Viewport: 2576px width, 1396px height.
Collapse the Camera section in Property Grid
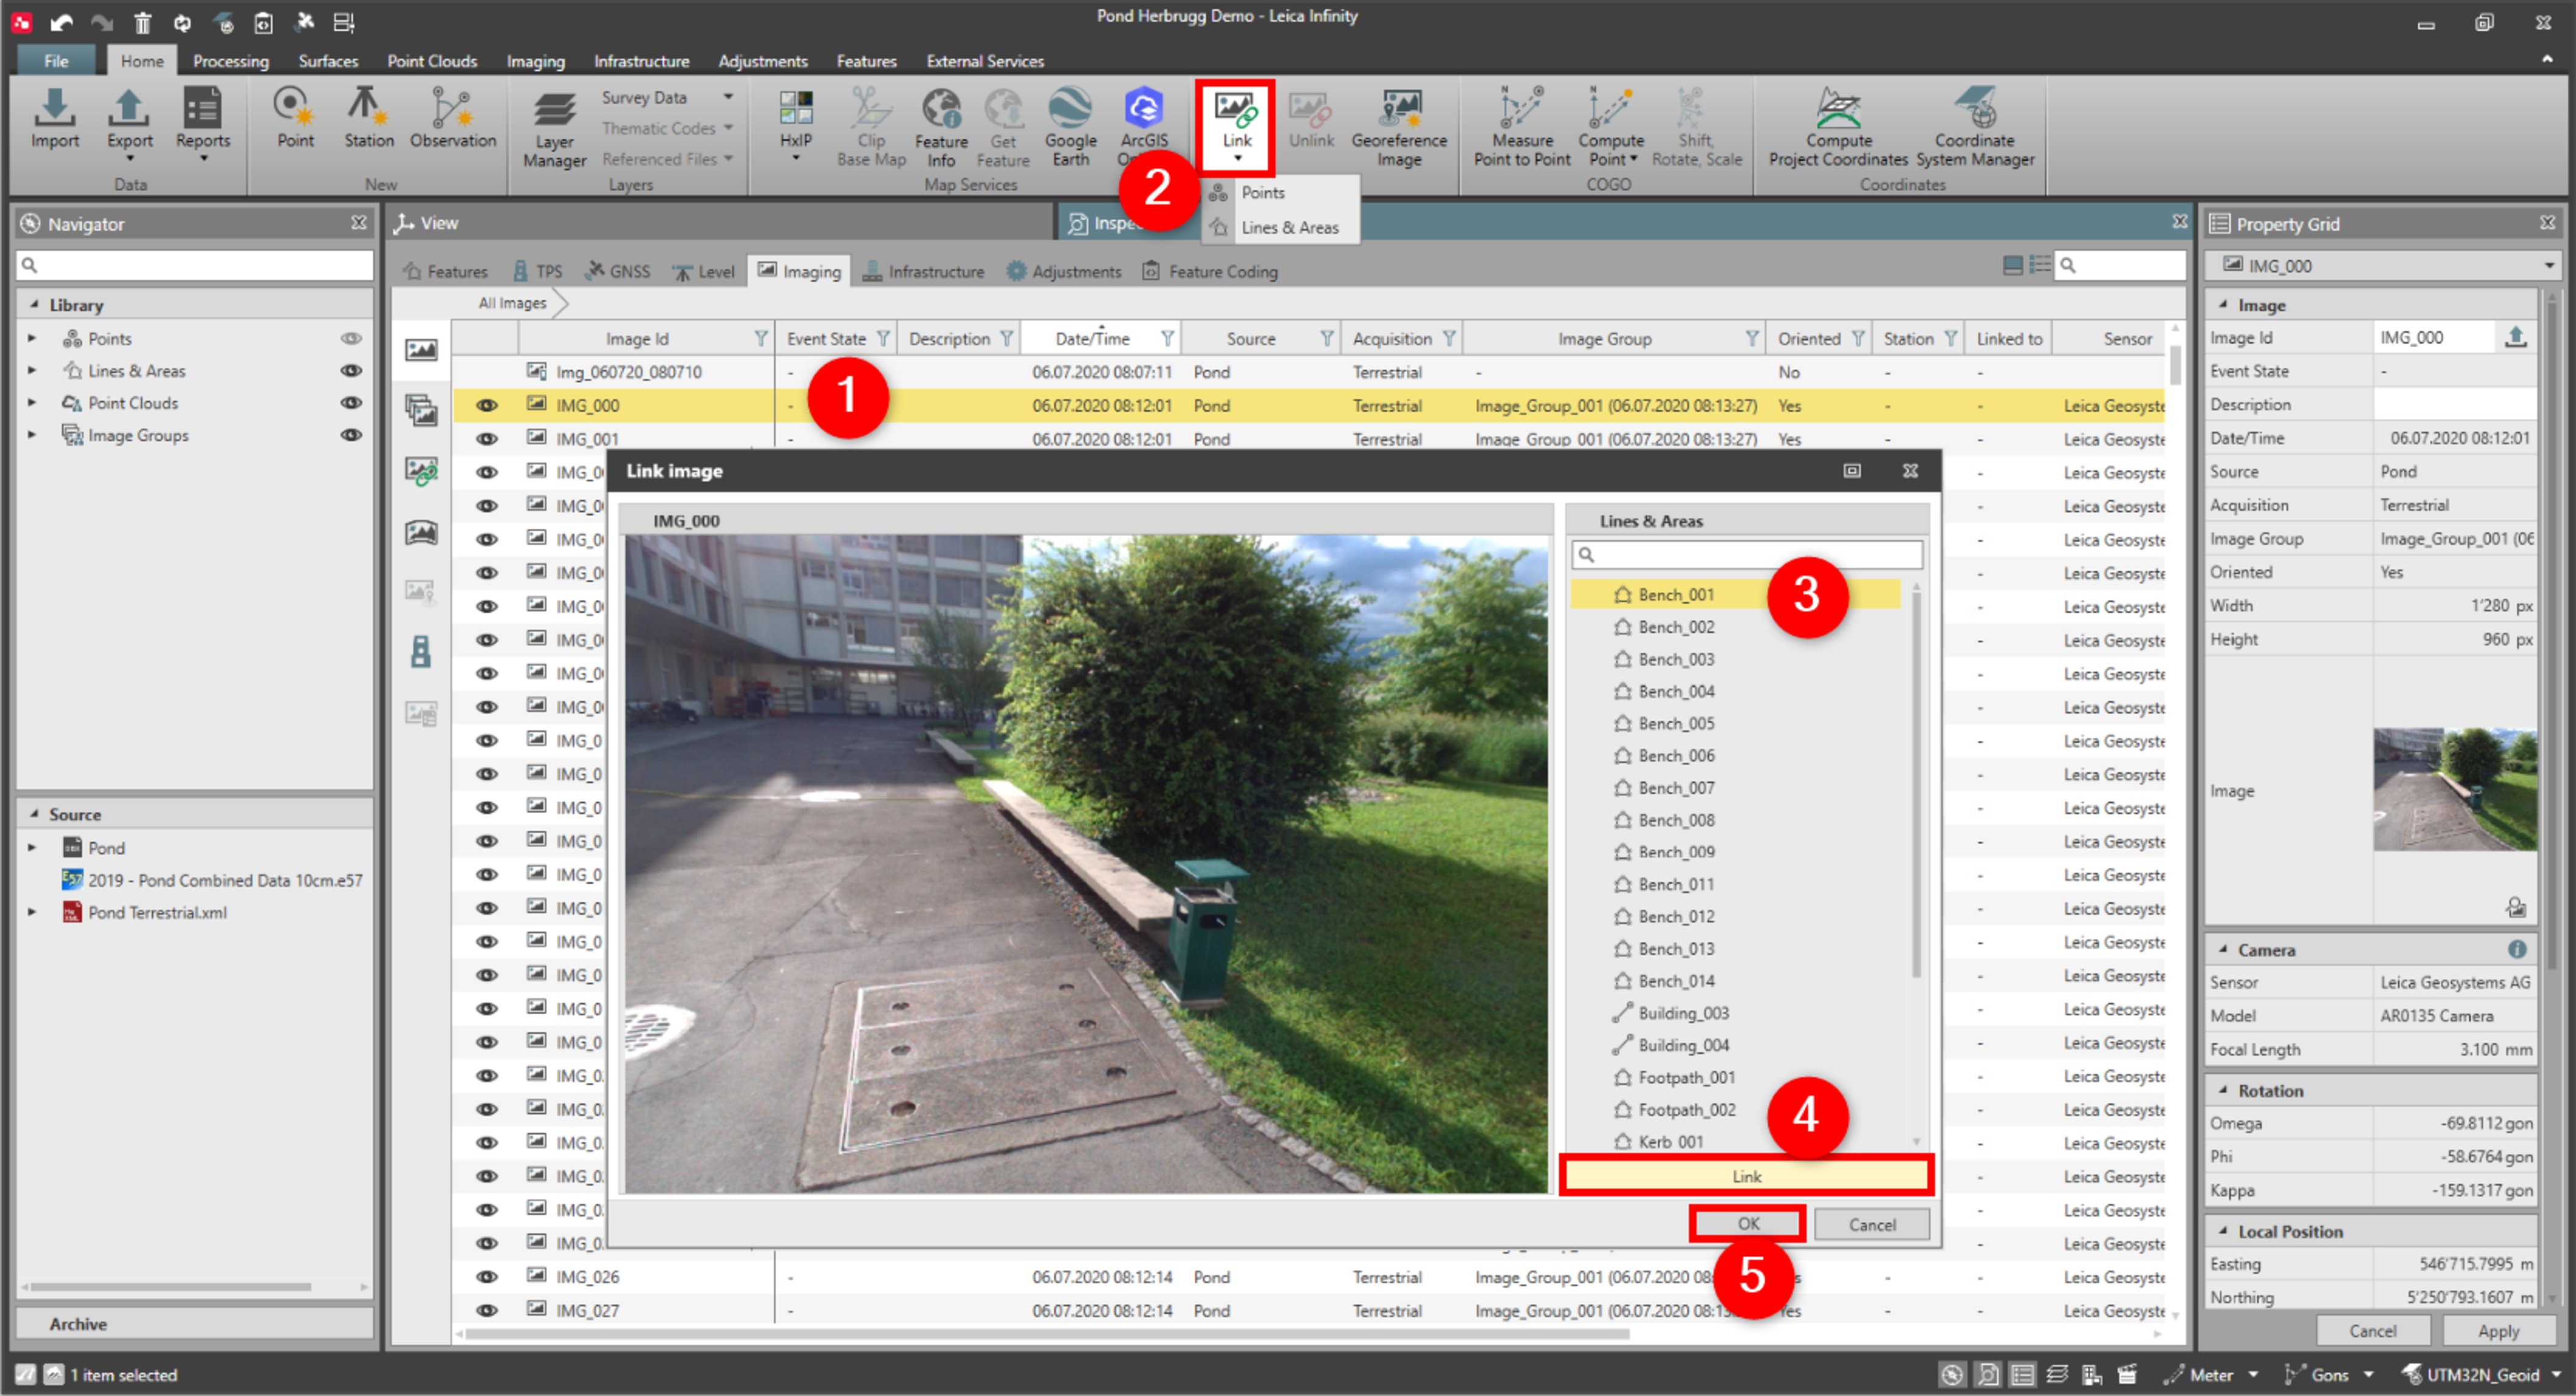2222,949
